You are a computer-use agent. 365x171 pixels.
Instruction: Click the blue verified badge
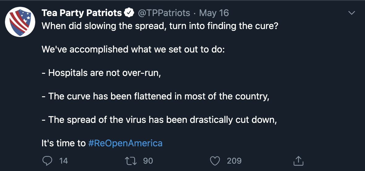click(129, 13)
